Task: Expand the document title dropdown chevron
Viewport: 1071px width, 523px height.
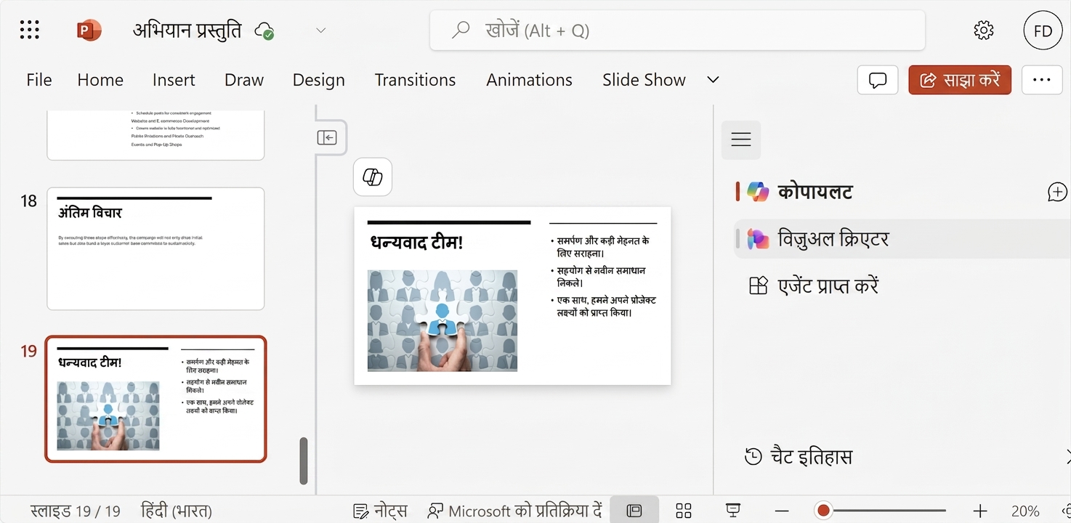Action: 320,31
